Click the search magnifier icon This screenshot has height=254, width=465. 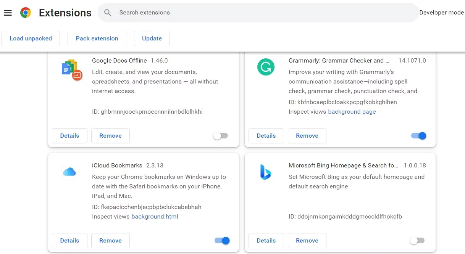(108, 13)
